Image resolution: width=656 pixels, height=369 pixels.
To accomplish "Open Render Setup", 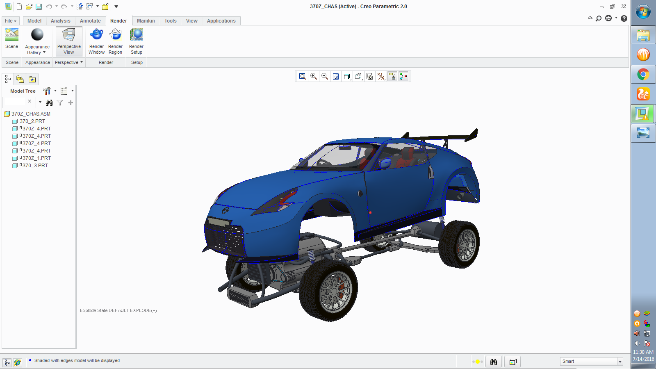I will (136, 41).
